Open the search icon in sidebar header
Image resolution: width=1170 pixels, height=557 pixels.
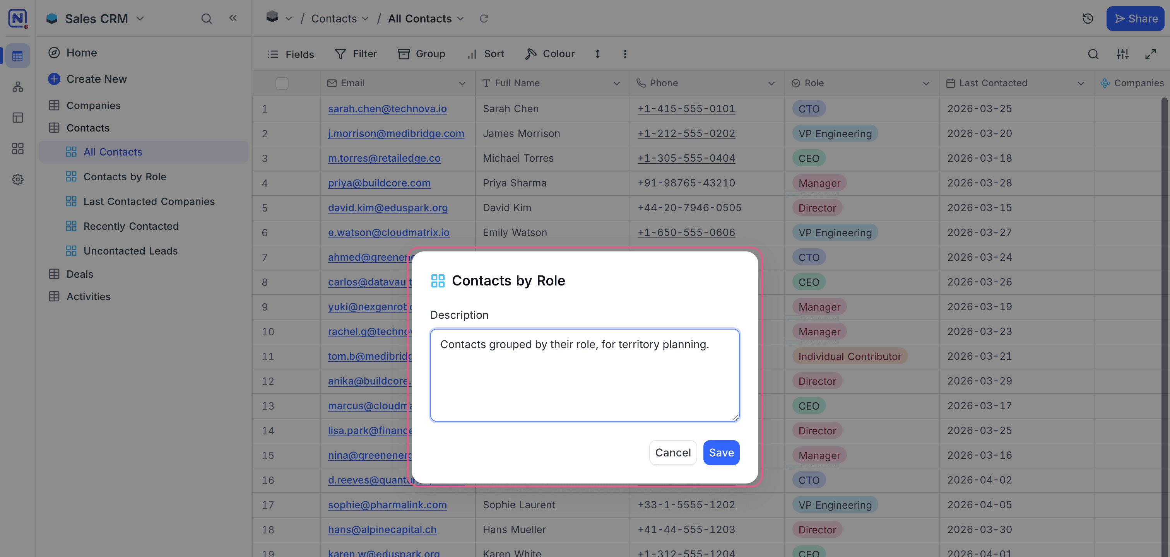coord(206,19)
